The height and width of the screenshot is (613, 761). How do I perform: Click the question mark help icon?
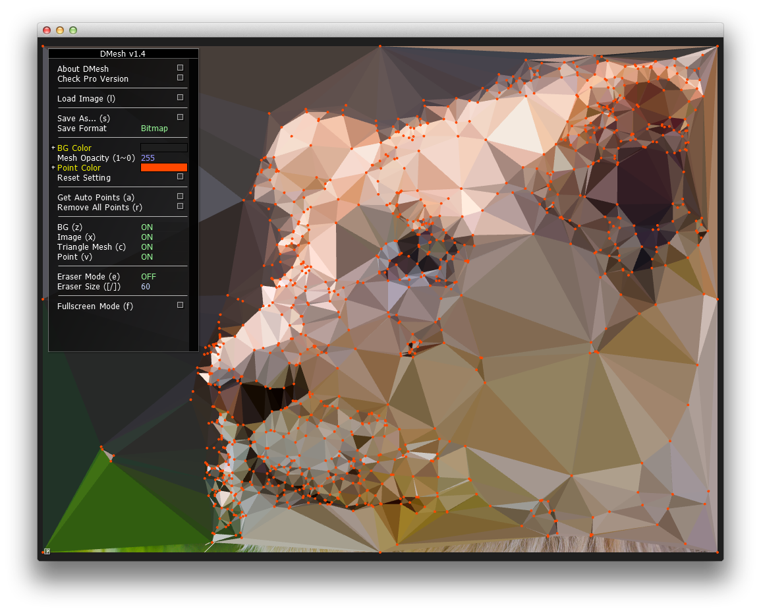pyautogui.click(x=47, y=551)
